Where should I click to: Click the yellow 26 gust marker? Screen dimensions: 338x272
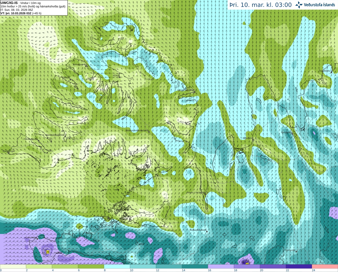48,252
